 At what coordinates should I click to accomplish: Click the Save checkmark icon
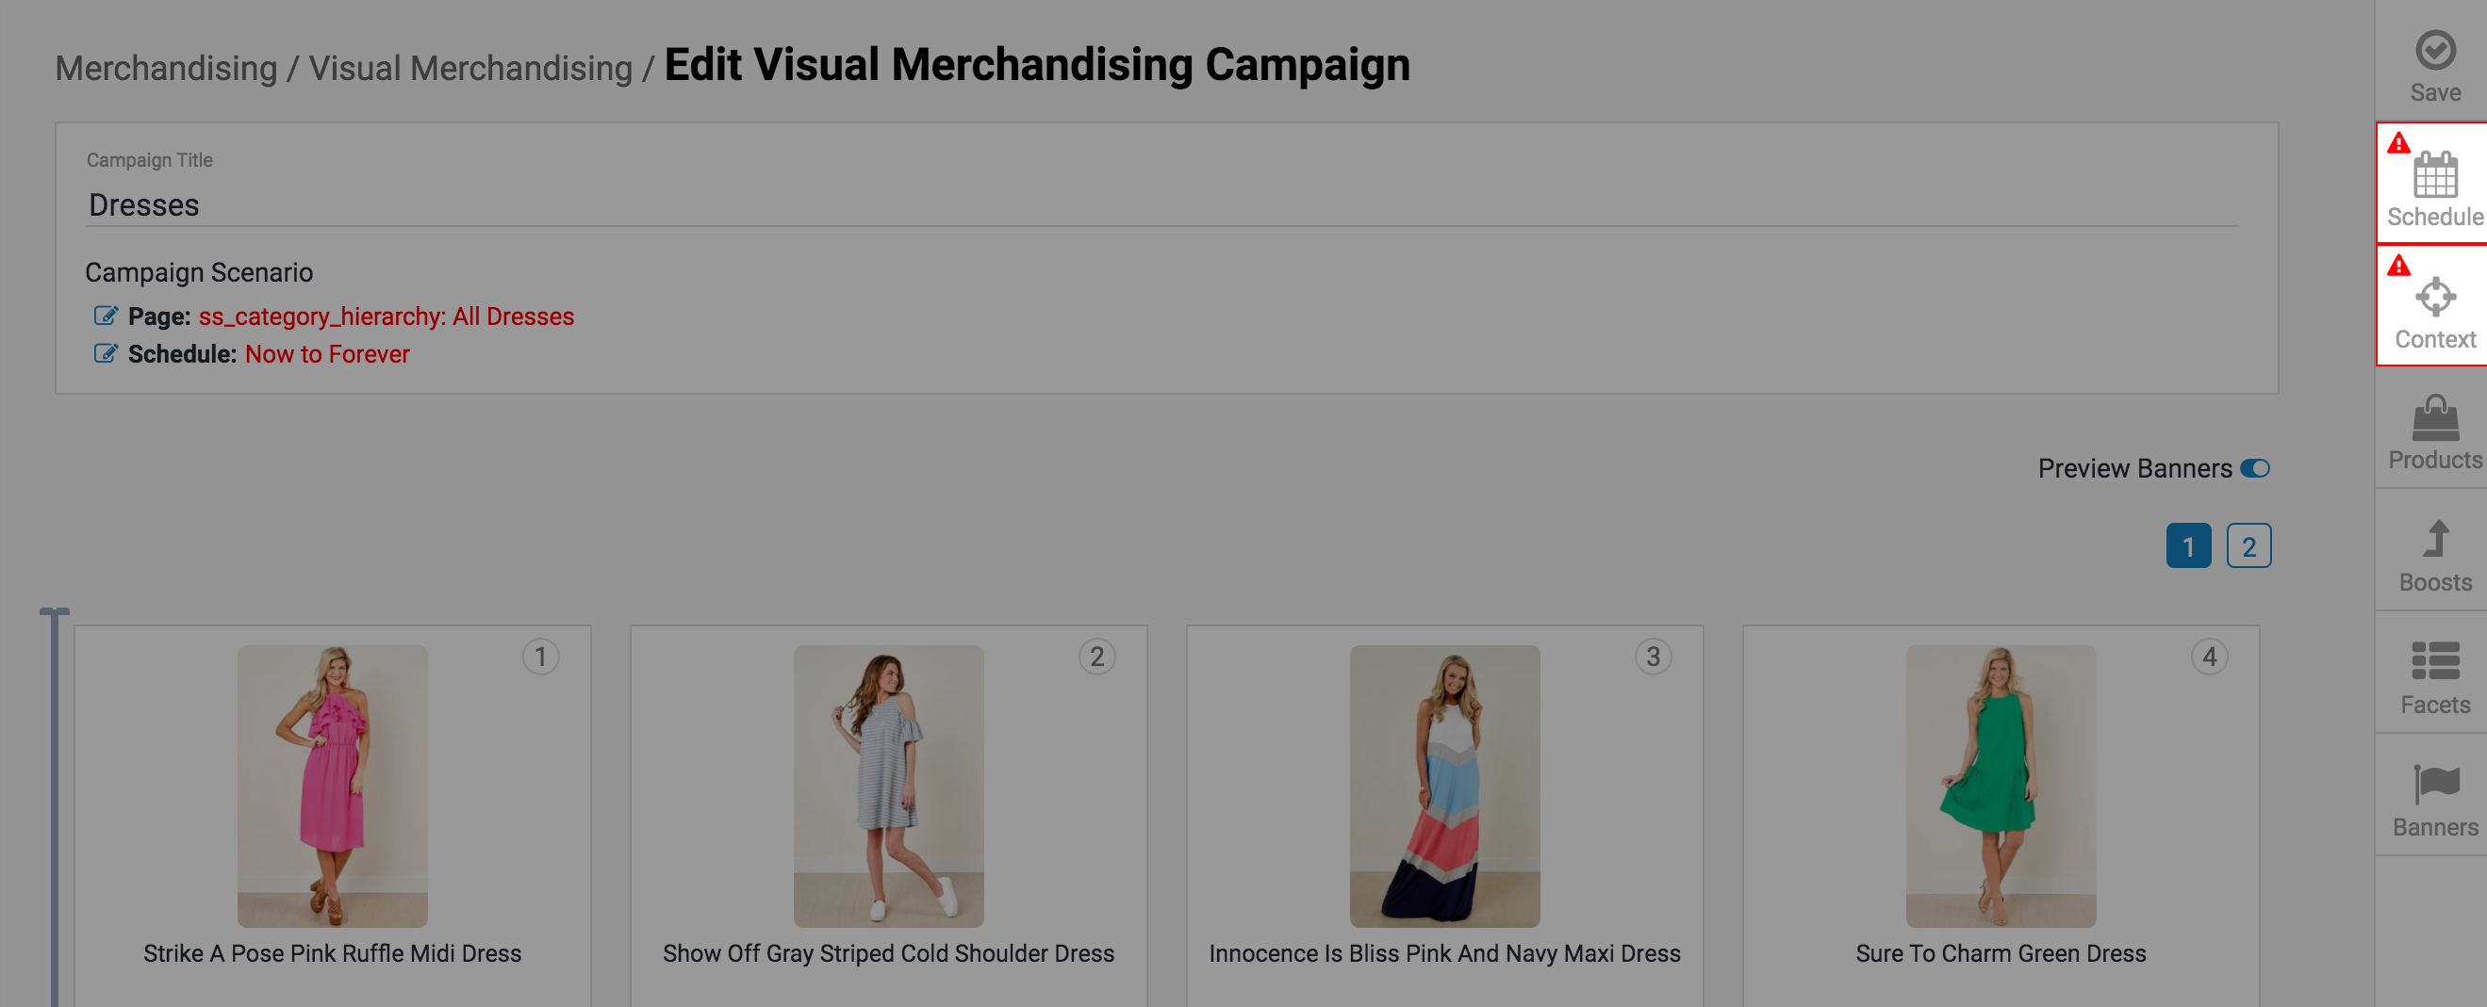2434,51
